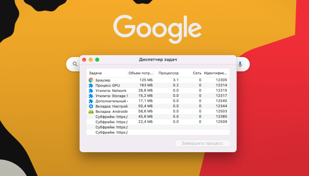The image size is (309, 176).
Task: Select the Вкладка: Настрой task label
Action: (x=112, y=106)
